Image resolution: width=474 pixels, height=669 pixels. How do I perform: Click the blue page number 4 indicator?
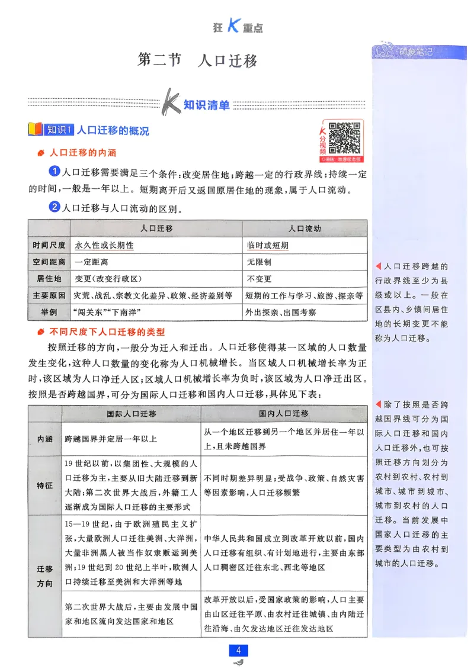pos(238,651)
